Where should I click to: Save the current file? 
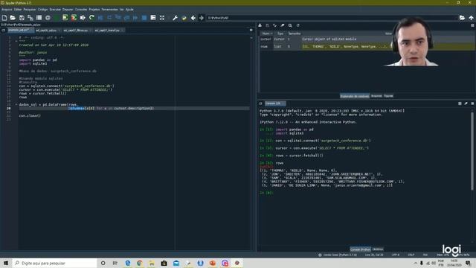[x=22, y=18]
